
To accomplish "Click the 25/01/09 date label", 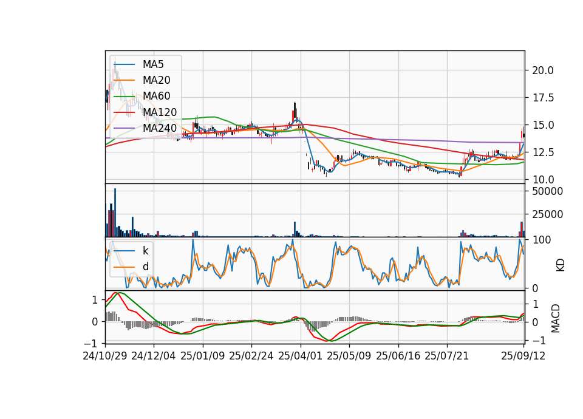I will click(203, 356).
